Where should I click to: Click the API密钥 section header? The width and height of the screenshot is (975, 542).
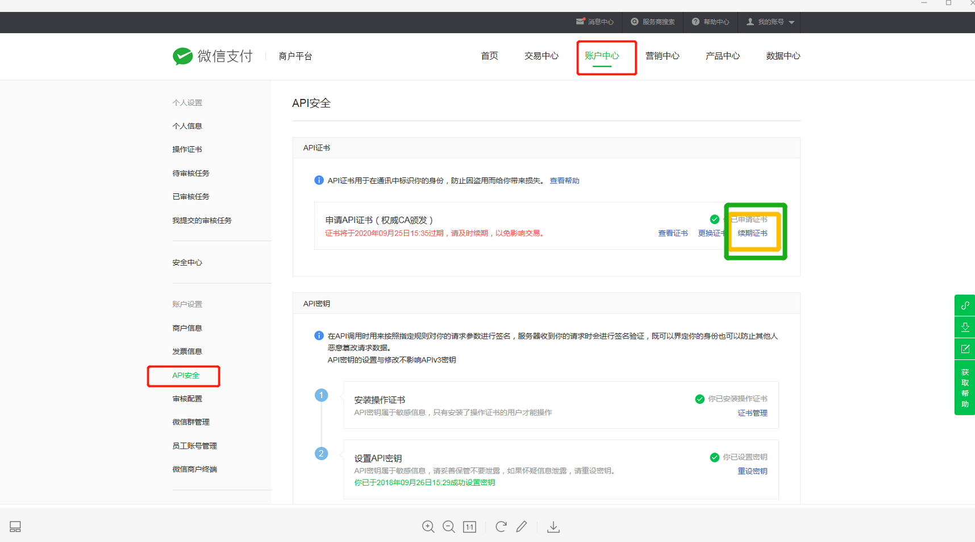click(x=316, y=304)
